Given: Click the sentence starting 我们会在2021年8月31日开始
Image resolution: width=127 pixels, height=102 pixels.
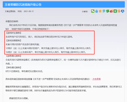Looking at the screenshot, I should tap(61, 27).
